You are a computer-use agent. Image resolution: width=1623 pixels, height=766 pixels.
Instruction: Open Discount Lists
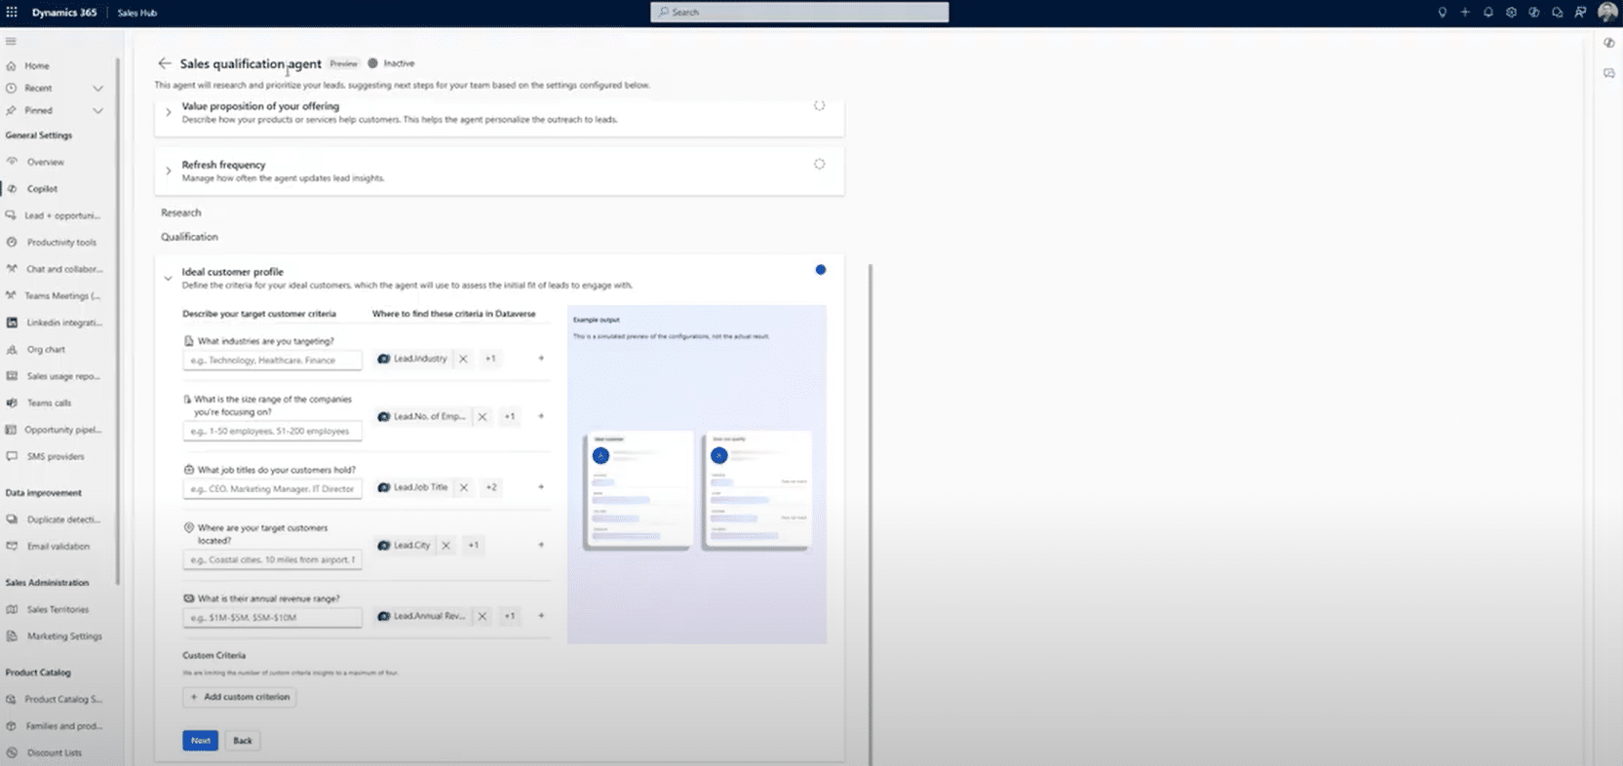coord(55,752)
